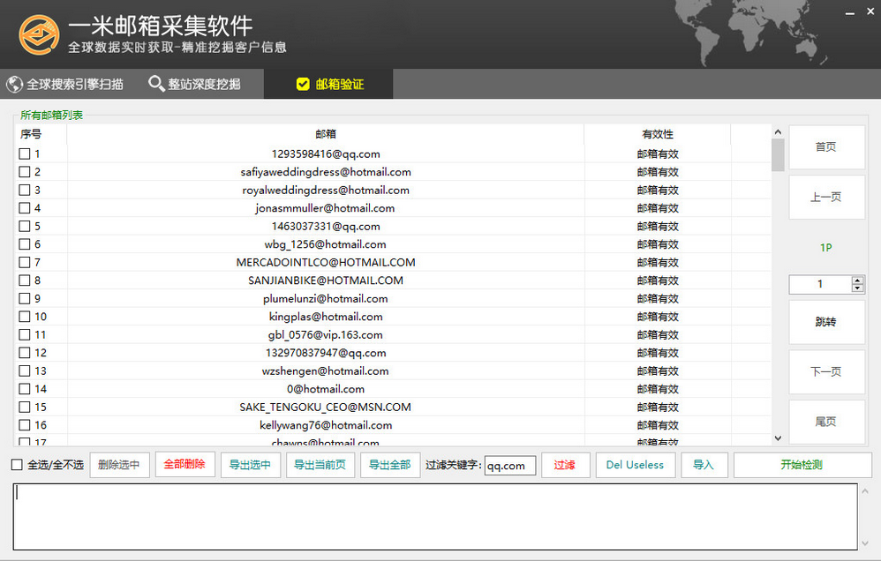Increase page number with spinner up arrow
The height and width of the screenshot is (561, 881).
click(857, 280)
